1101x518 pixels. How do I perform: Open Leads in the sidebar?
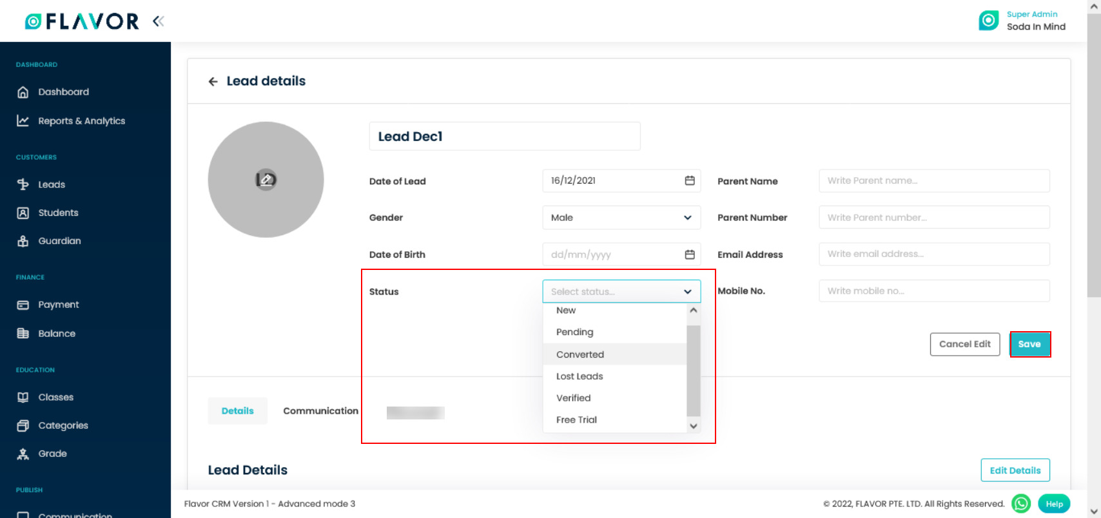[52, 184]
